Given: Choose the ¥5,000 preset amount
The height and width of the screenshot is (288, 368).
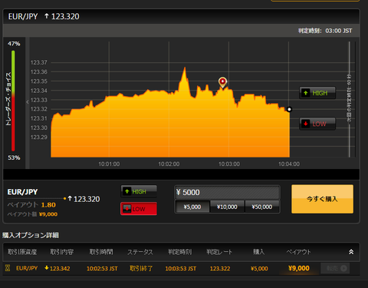Looking at the screenshot, I should (192, 207).
